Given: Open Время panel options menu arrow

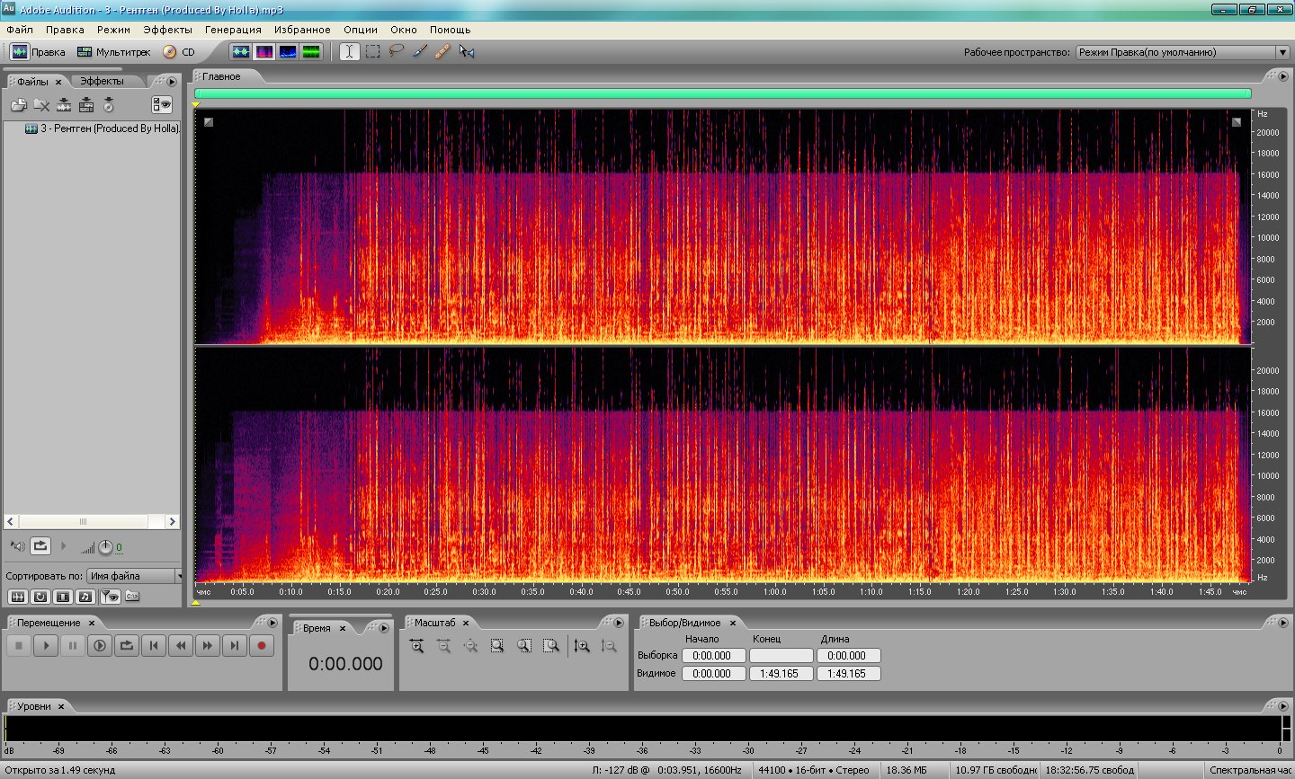Looking at the screenshot, I should coord(384,628).
